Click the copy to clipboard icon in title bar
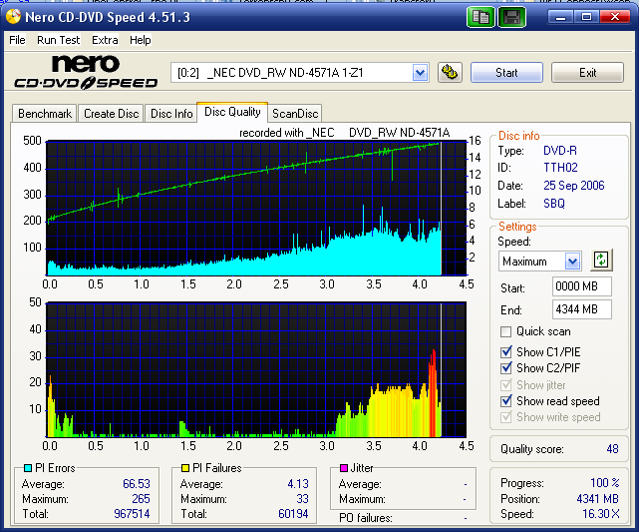Screen dimensions: 639x532 (x=480, y=17)
